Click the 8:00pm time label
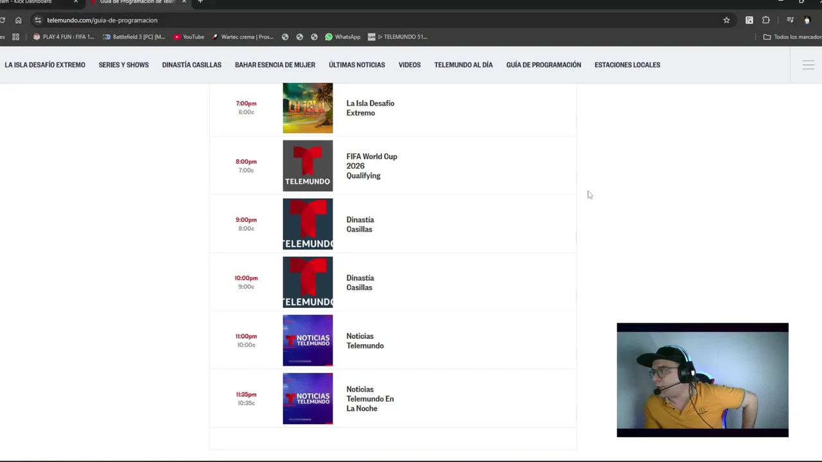 [x=246, y=162]
